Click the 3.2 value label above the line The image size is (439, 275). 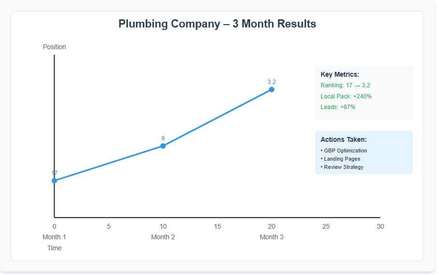coord(271,82)
